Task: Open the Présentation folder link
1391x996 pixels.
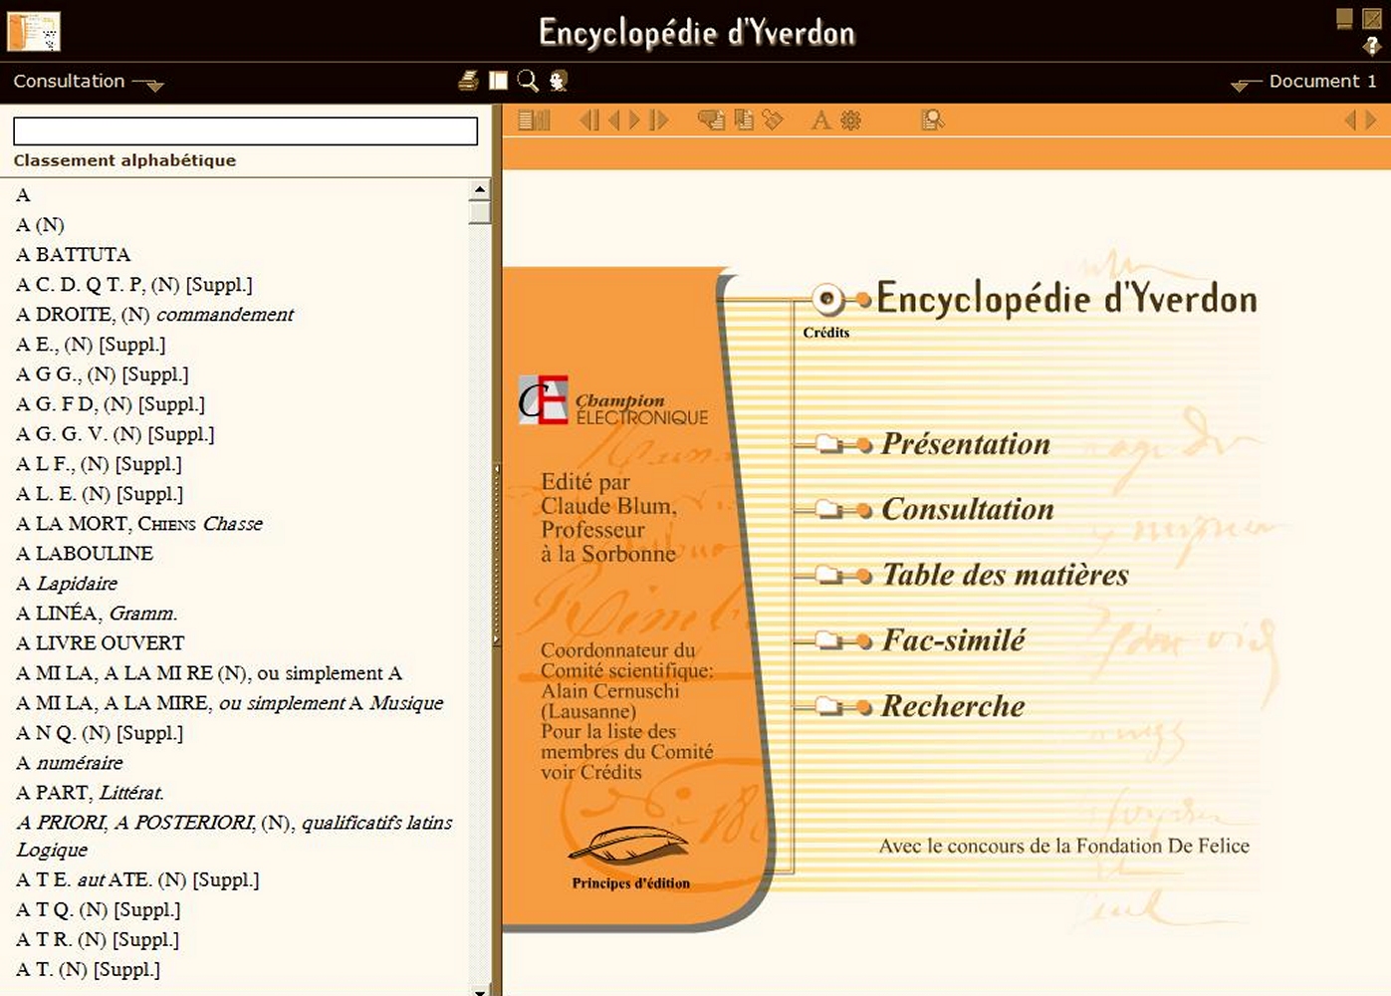Action: (965, 444)
